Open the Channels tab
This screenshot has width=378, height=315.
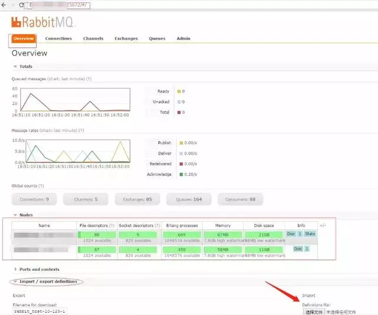[93, 38]
